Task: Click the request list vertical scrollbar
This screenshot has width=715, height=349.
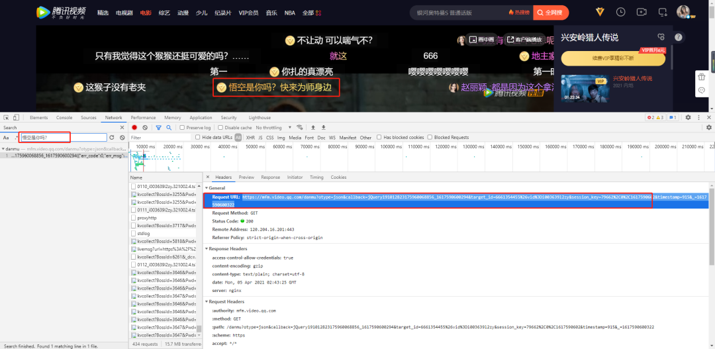Action: coord(199,328)
